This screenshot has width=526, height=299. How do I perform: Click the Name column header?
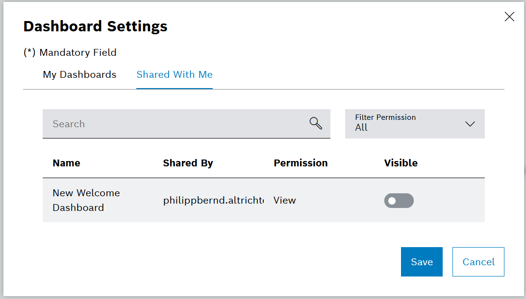[66, 163]
